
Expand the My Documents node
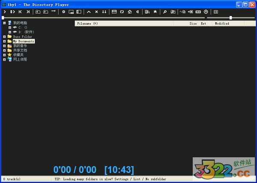pos(4,41)
